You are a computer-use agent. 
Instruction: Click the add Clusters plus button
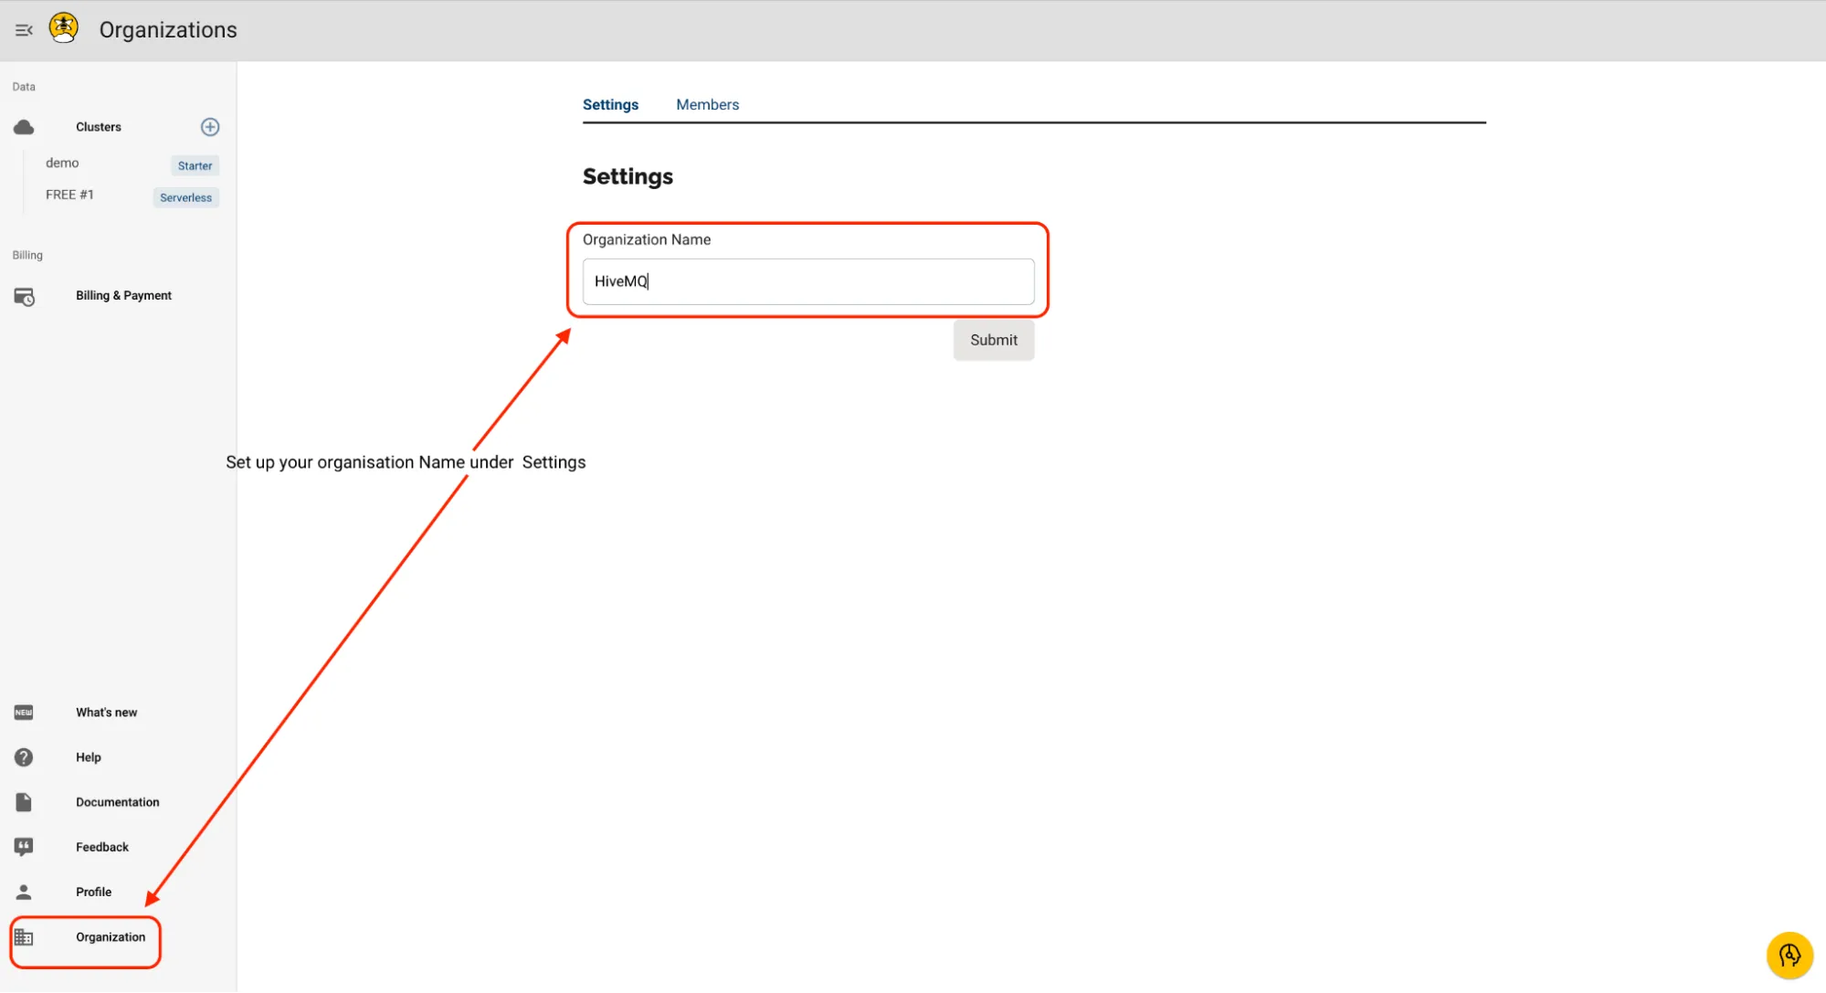tap(210, 126)
